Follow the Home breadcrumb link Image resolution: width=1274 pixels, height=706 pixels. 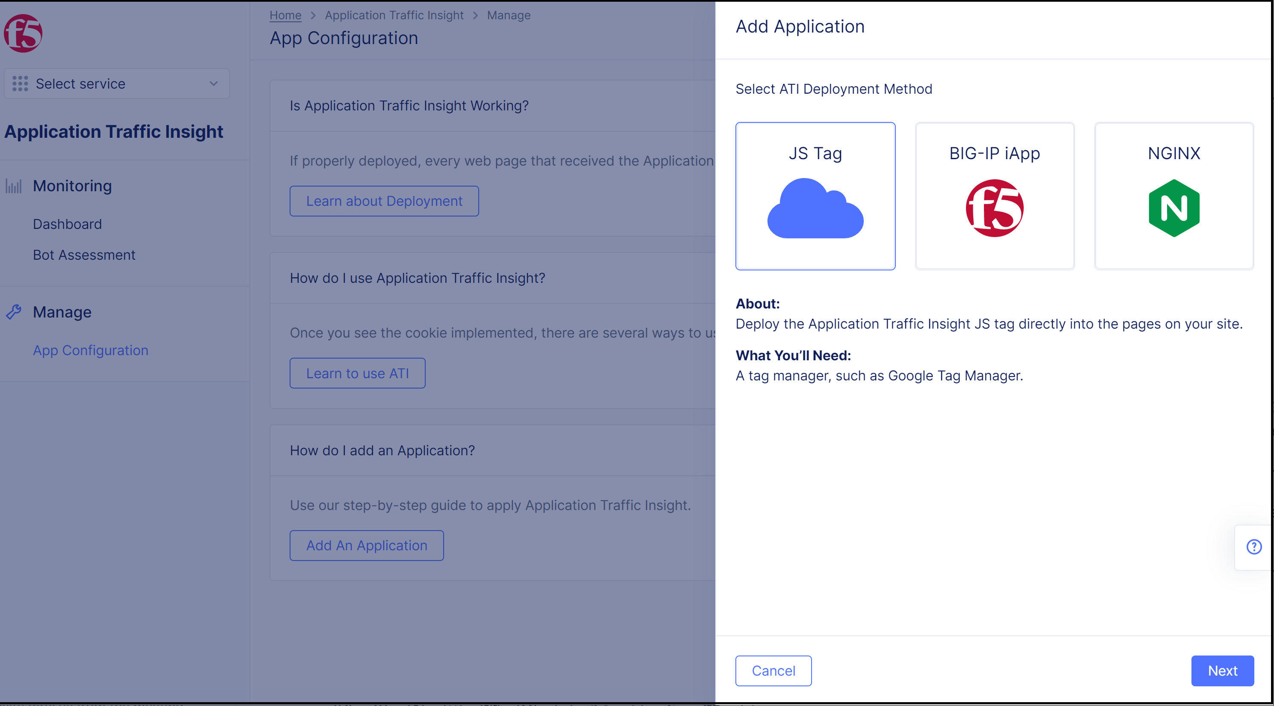(x=285, y=15)
